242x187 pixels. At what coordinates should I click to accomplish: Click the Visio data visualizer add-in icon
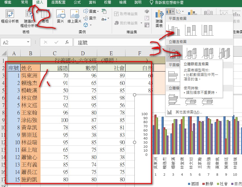[x=147, y=11]
